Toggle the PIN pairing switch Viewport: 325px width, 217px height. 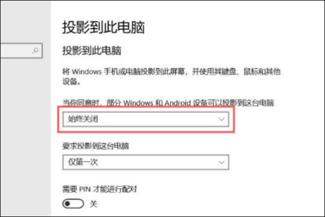[73, 204]
